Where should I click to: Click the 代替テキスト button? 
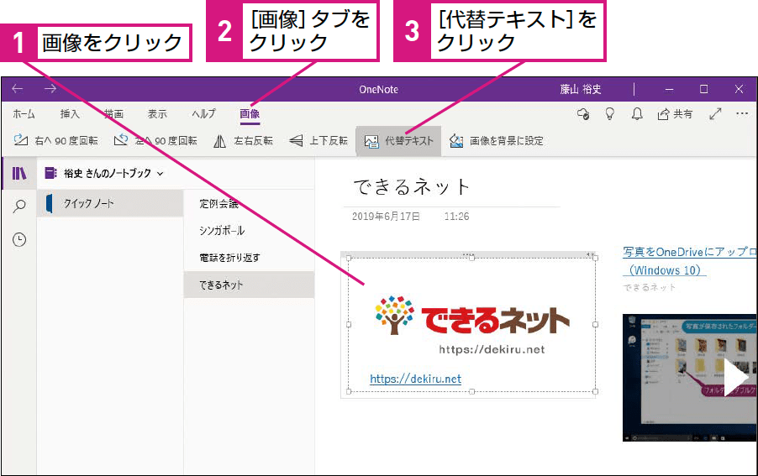point(399,141)
